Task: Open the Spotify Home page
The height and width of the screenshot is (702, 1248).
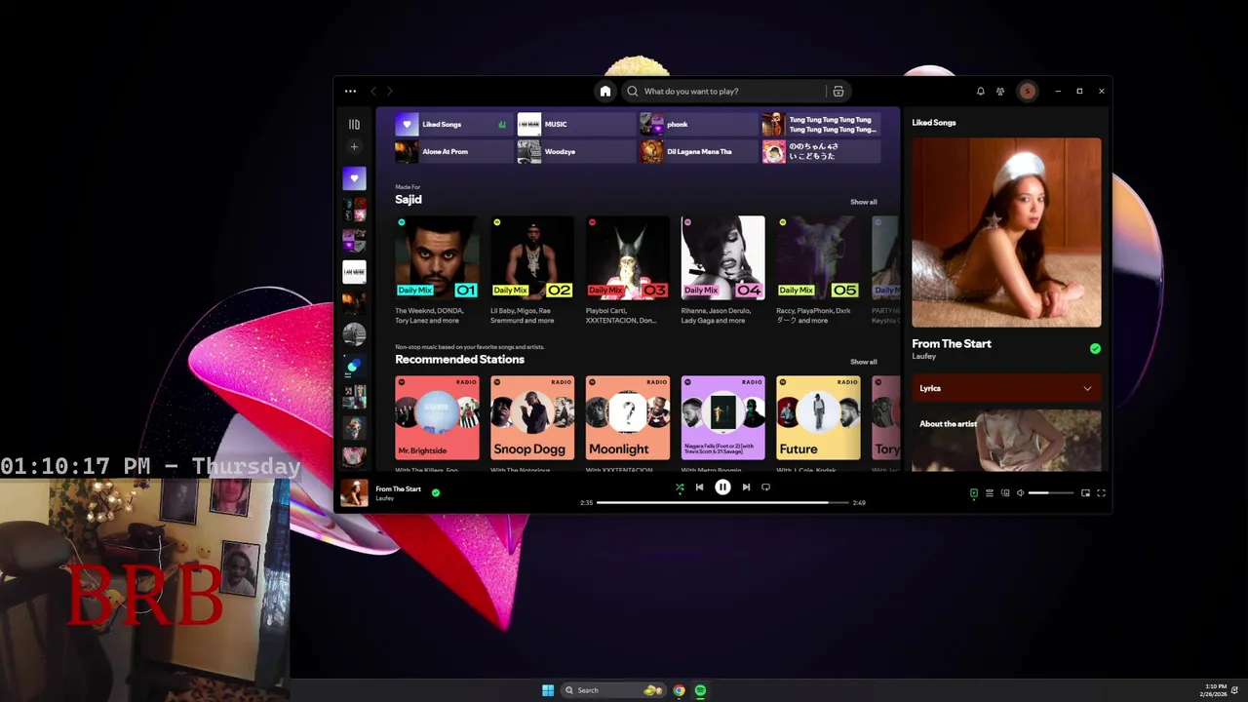Action: pyautogui.click(x=604, y=91)
